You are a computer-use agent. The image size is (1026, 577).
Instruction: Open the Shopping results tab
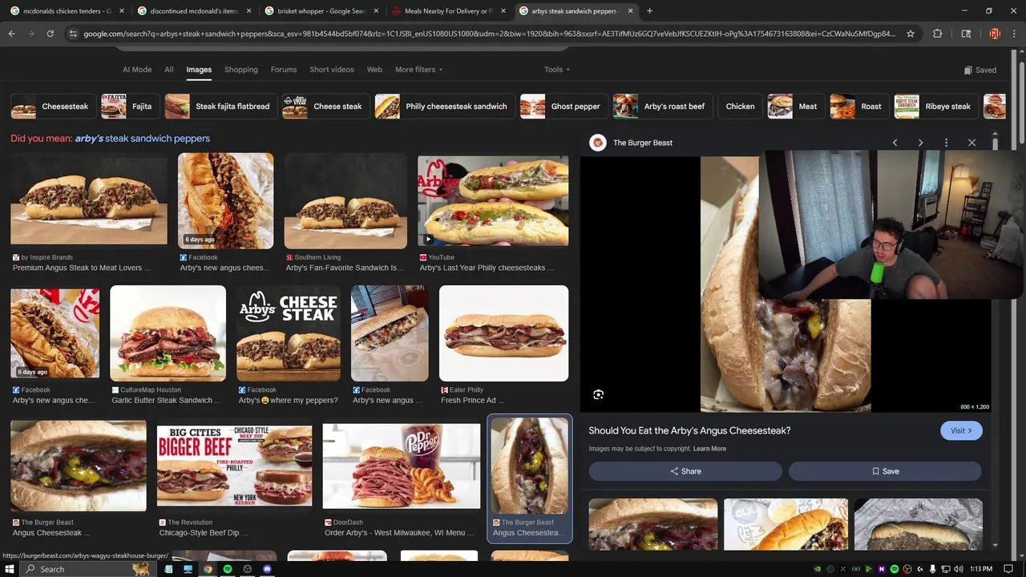241,70
